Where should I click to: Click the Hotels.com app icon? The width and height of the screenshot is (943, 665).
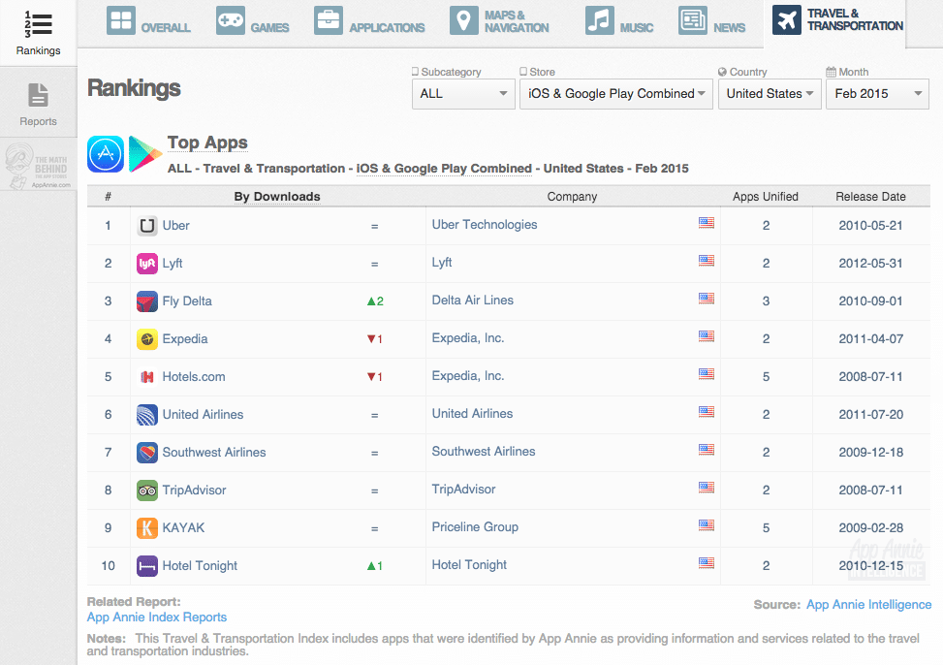[147, 377]
